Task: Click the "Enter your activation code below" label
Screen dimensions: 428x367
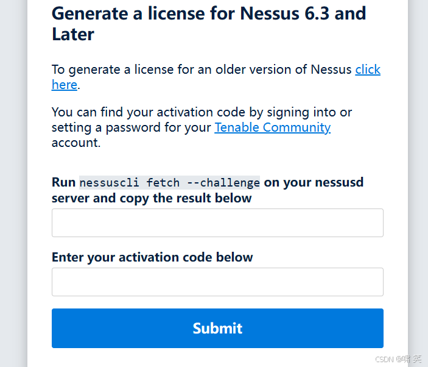Action: pos(152,257)
